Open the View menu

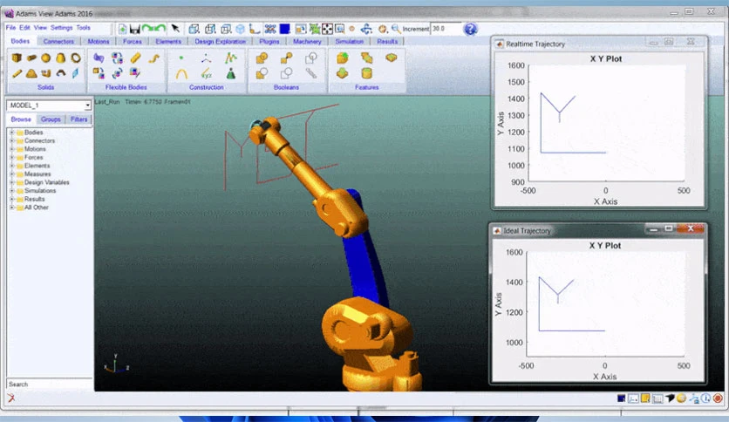tap(40, 28)
